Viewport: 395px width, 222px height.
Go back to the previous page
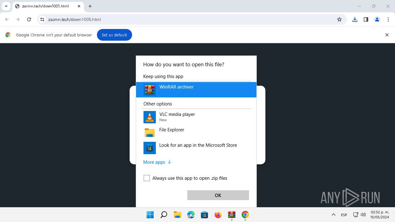click(7, 19)
